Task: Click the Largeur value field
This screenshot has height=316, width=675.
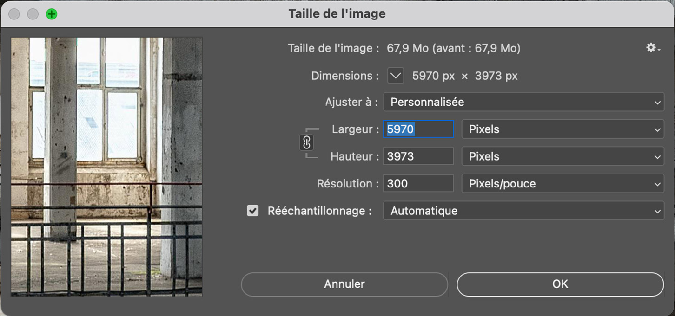Action: click(418, 129)
